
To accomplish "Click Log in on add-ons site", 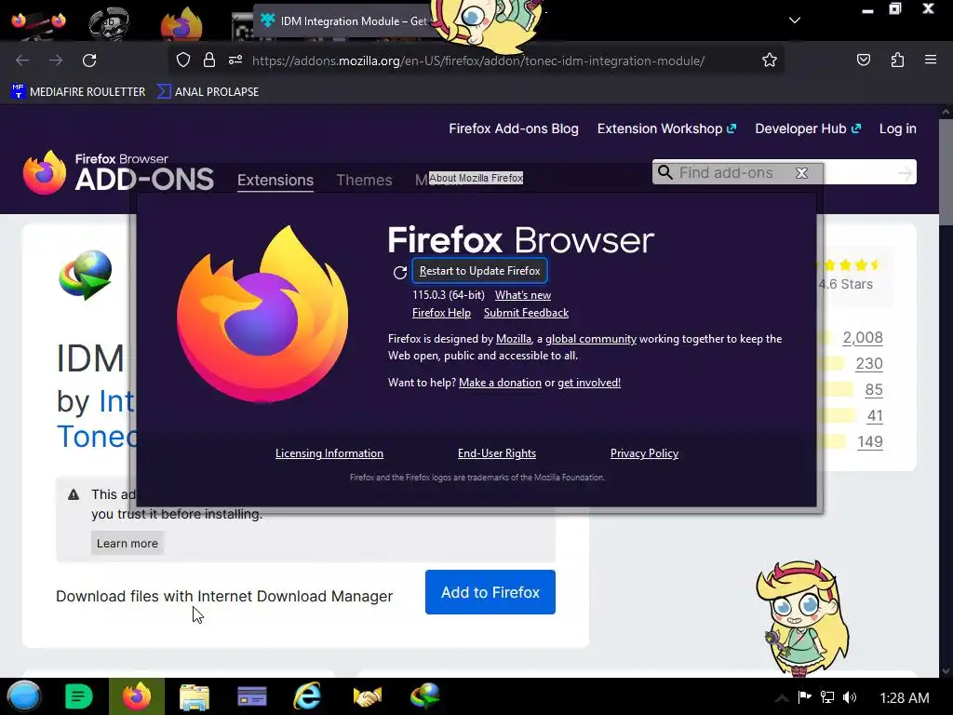I will (898, 128).
